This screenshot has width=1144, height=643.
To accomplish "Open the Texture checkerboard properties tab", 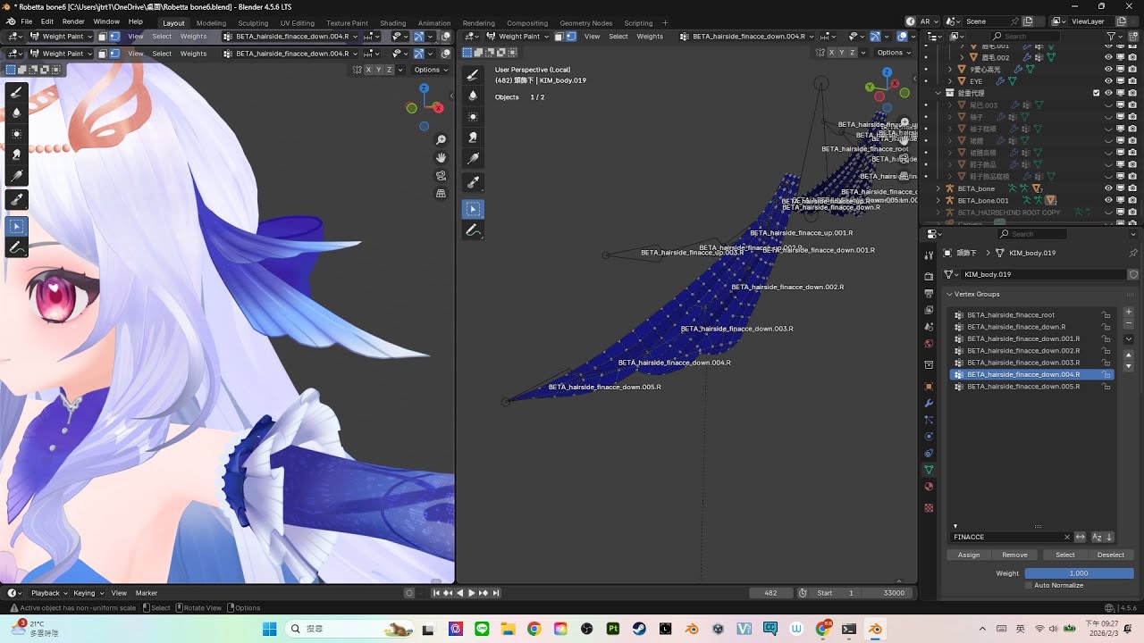I will [929, 508].
